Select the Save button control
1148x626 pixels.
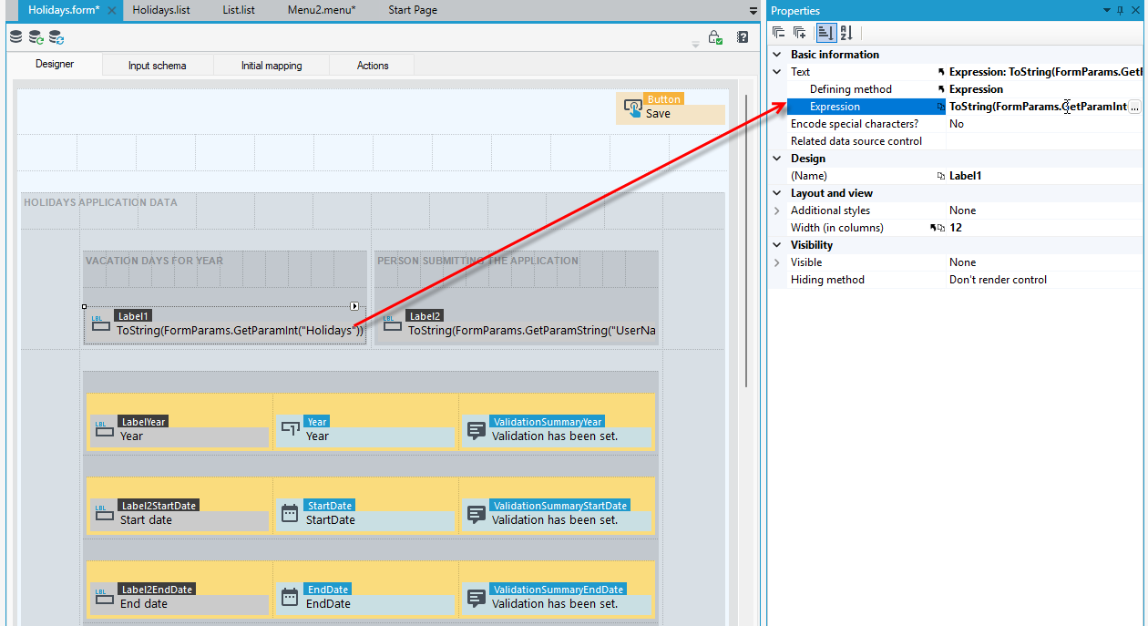tap(671, 108)
